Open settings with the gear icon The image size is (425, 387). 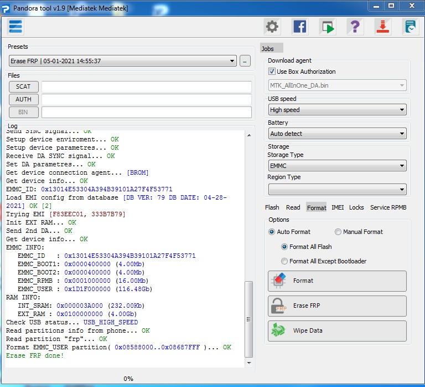point(272,27)
